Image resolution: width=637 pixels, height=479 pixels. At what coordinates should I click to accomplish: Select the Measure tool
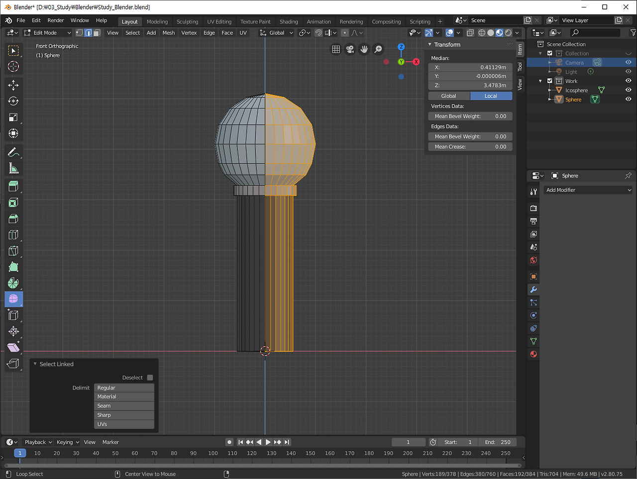click(x=13, y=169)
